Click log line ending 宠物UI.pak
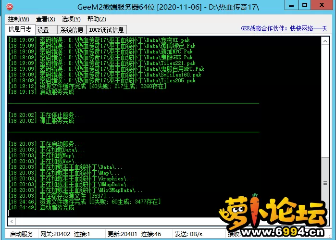This screenshot has width=336, height=240. (x=99, y=40)
